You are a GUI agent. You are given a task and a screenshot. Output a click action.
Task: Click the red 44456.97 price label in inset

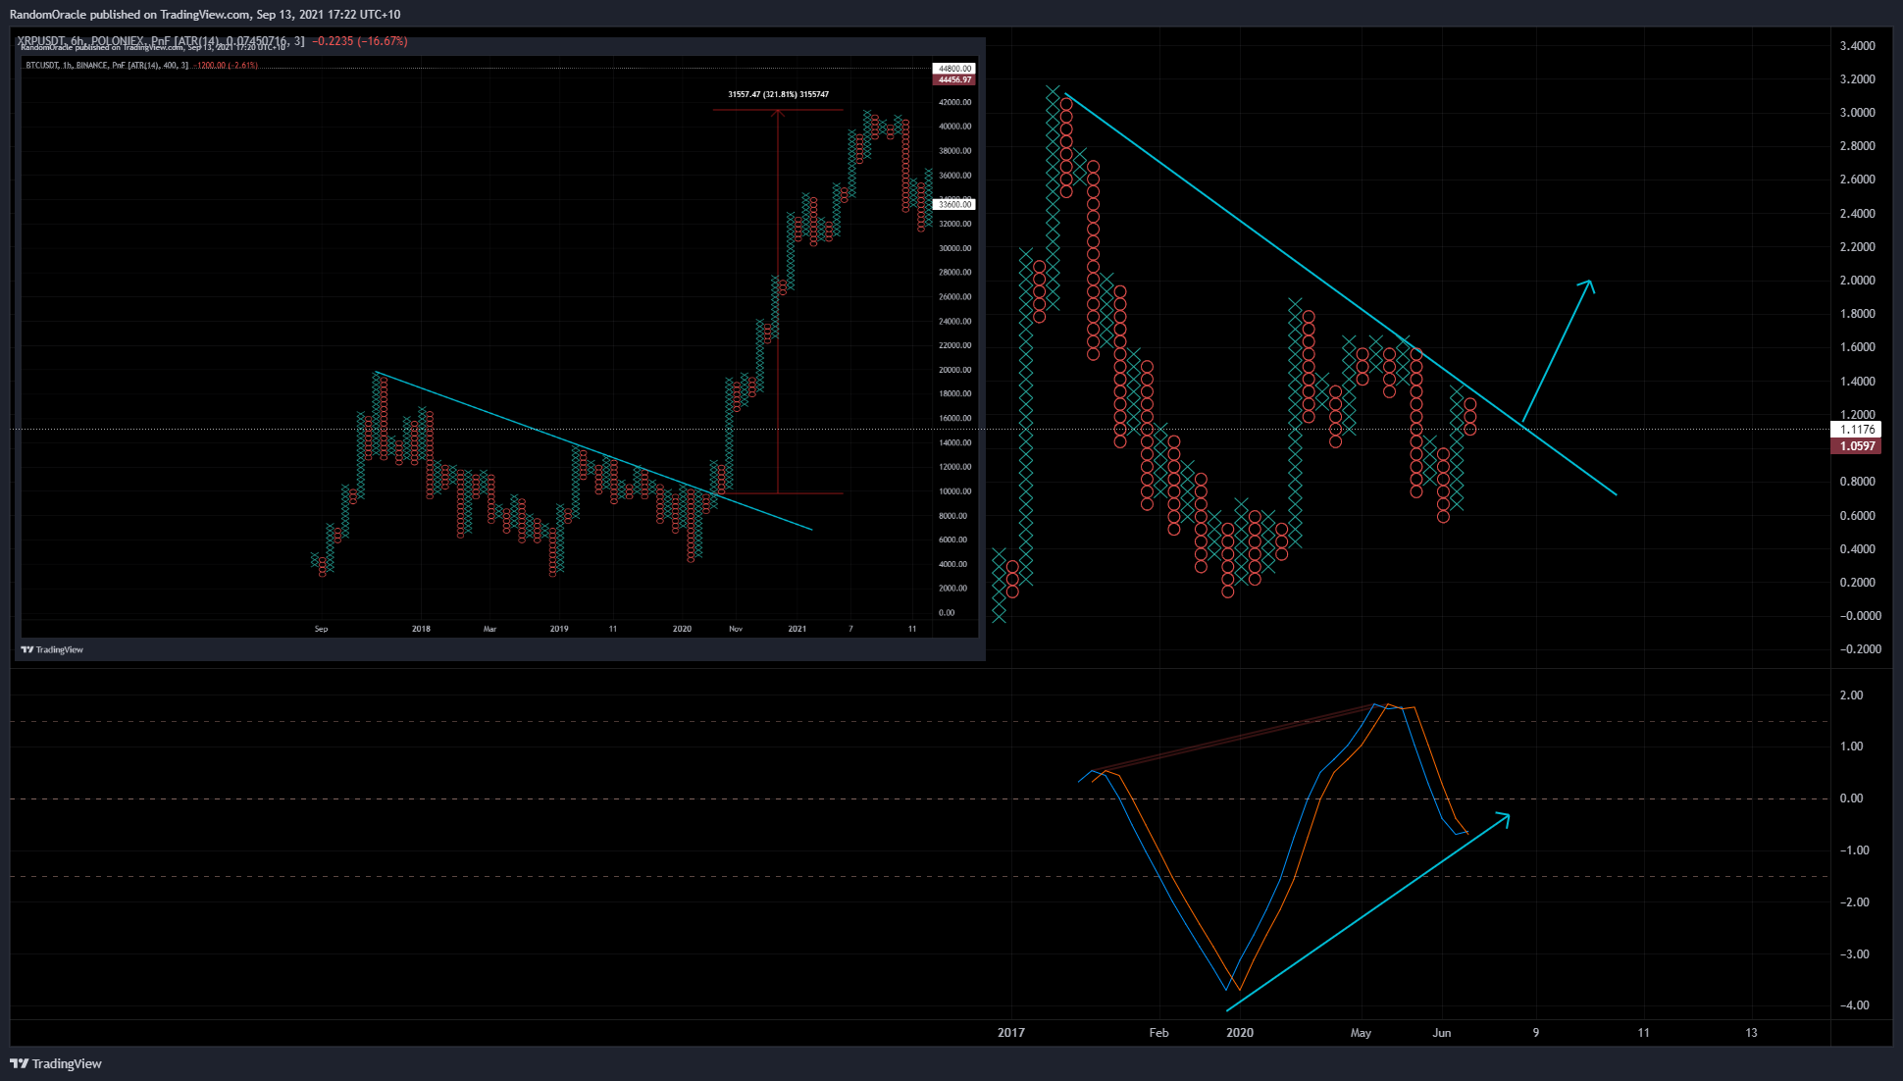954,79
